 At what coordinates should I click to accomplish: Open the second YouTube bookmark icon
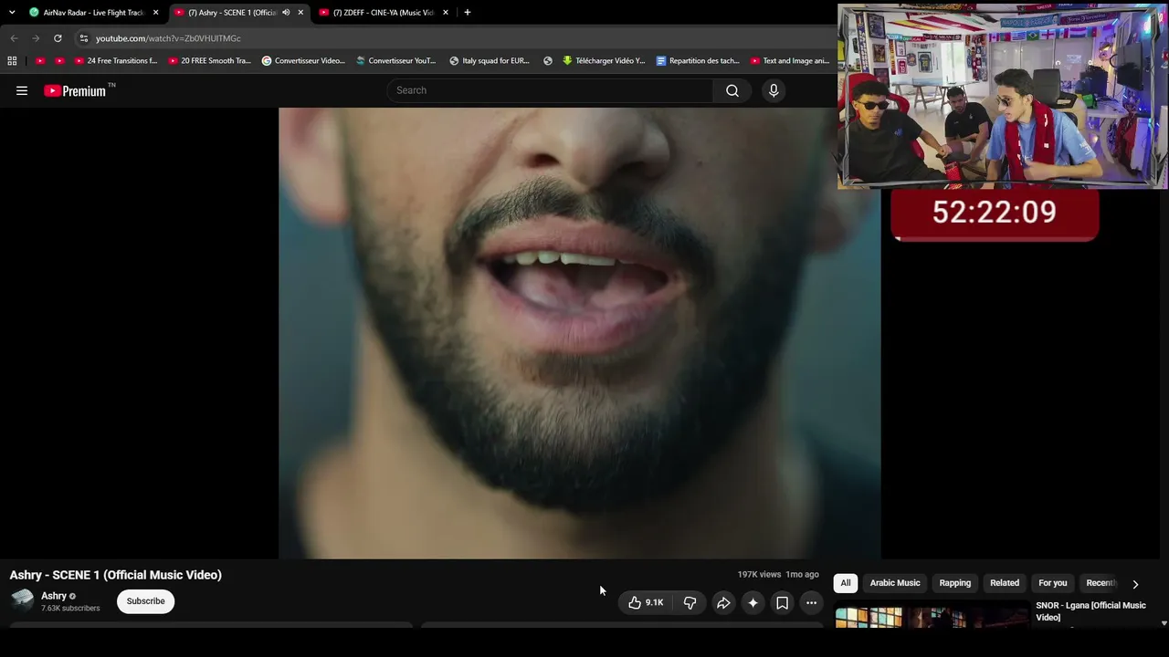(x=59, y=61)
